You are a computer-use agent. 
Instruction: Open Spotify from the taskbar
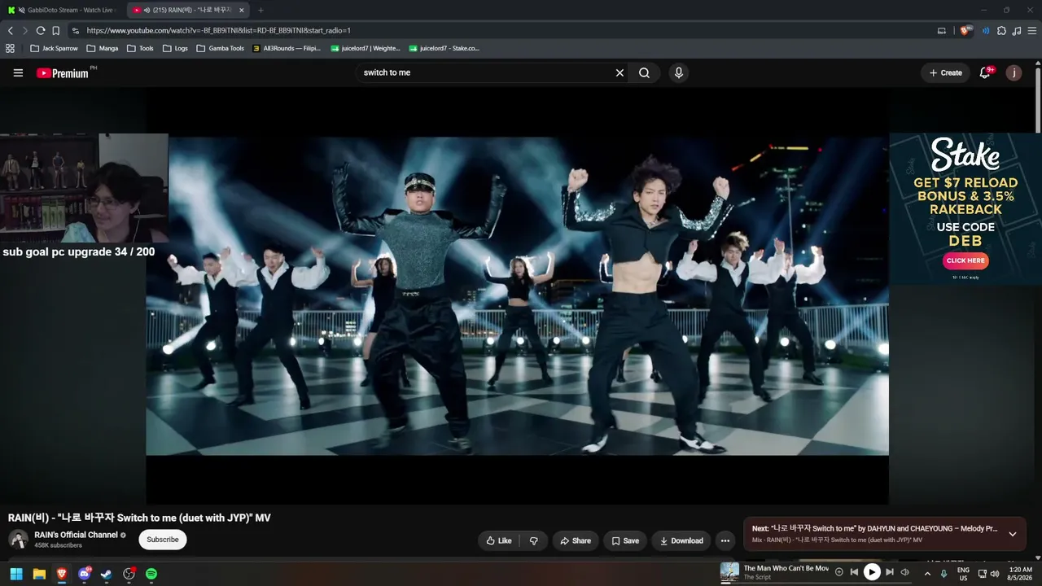(151, 574)
